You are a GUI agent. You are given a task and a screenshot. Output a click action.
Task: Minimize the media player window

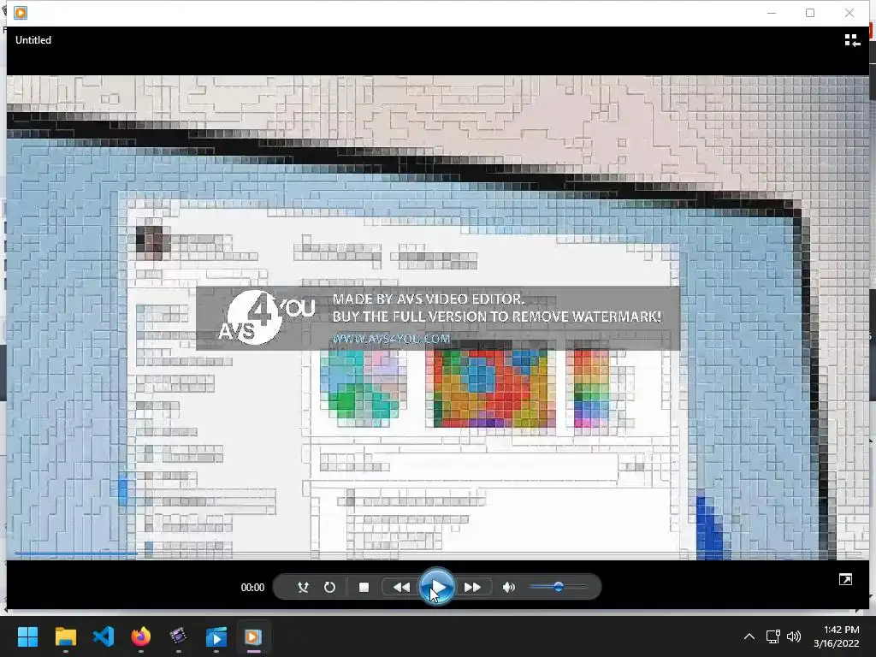(x=772, y=13)
